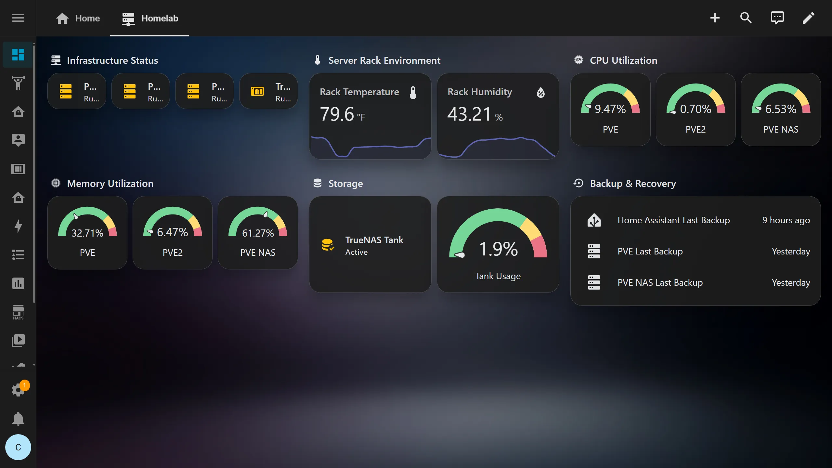The height and width of the screenshot is (468, 832).
Task: Click PVE CPU gauge showing 9.47%
Action: point(610,110)
